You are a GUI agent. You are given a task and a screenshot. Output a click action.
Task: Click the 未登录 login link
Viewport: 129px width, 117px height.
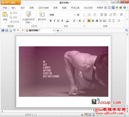pyautogui.click(x=100, y=8)
